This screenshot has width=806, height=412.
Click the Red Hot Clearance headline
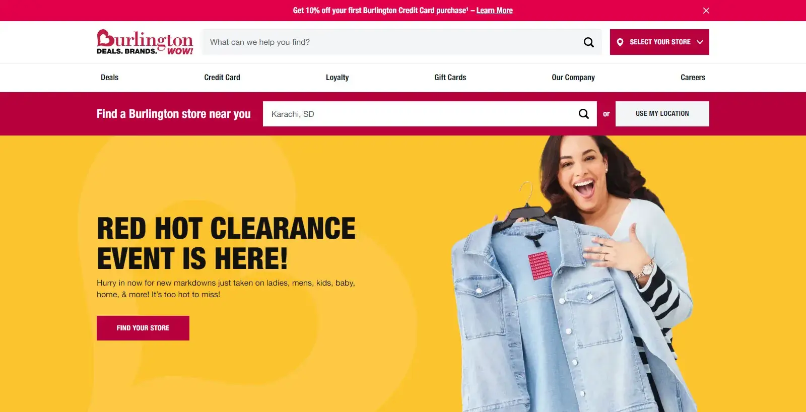[226, 243]
